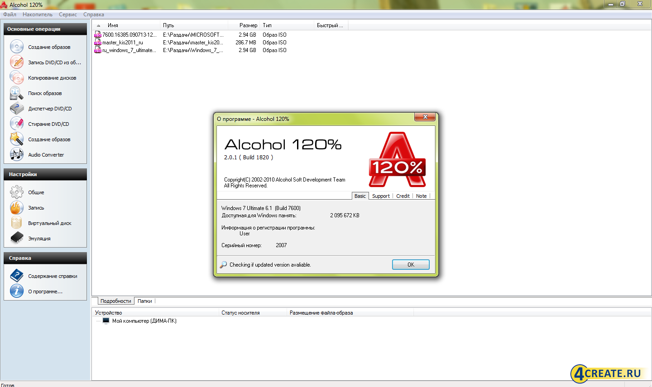
Task: Switch to the Credit tab
Action: pyautogui.click(x=403, y=196)
